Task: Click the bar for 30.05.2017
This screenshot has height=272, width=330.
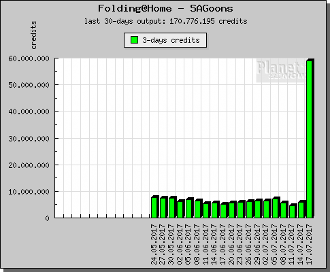Action: pos(172,207)
